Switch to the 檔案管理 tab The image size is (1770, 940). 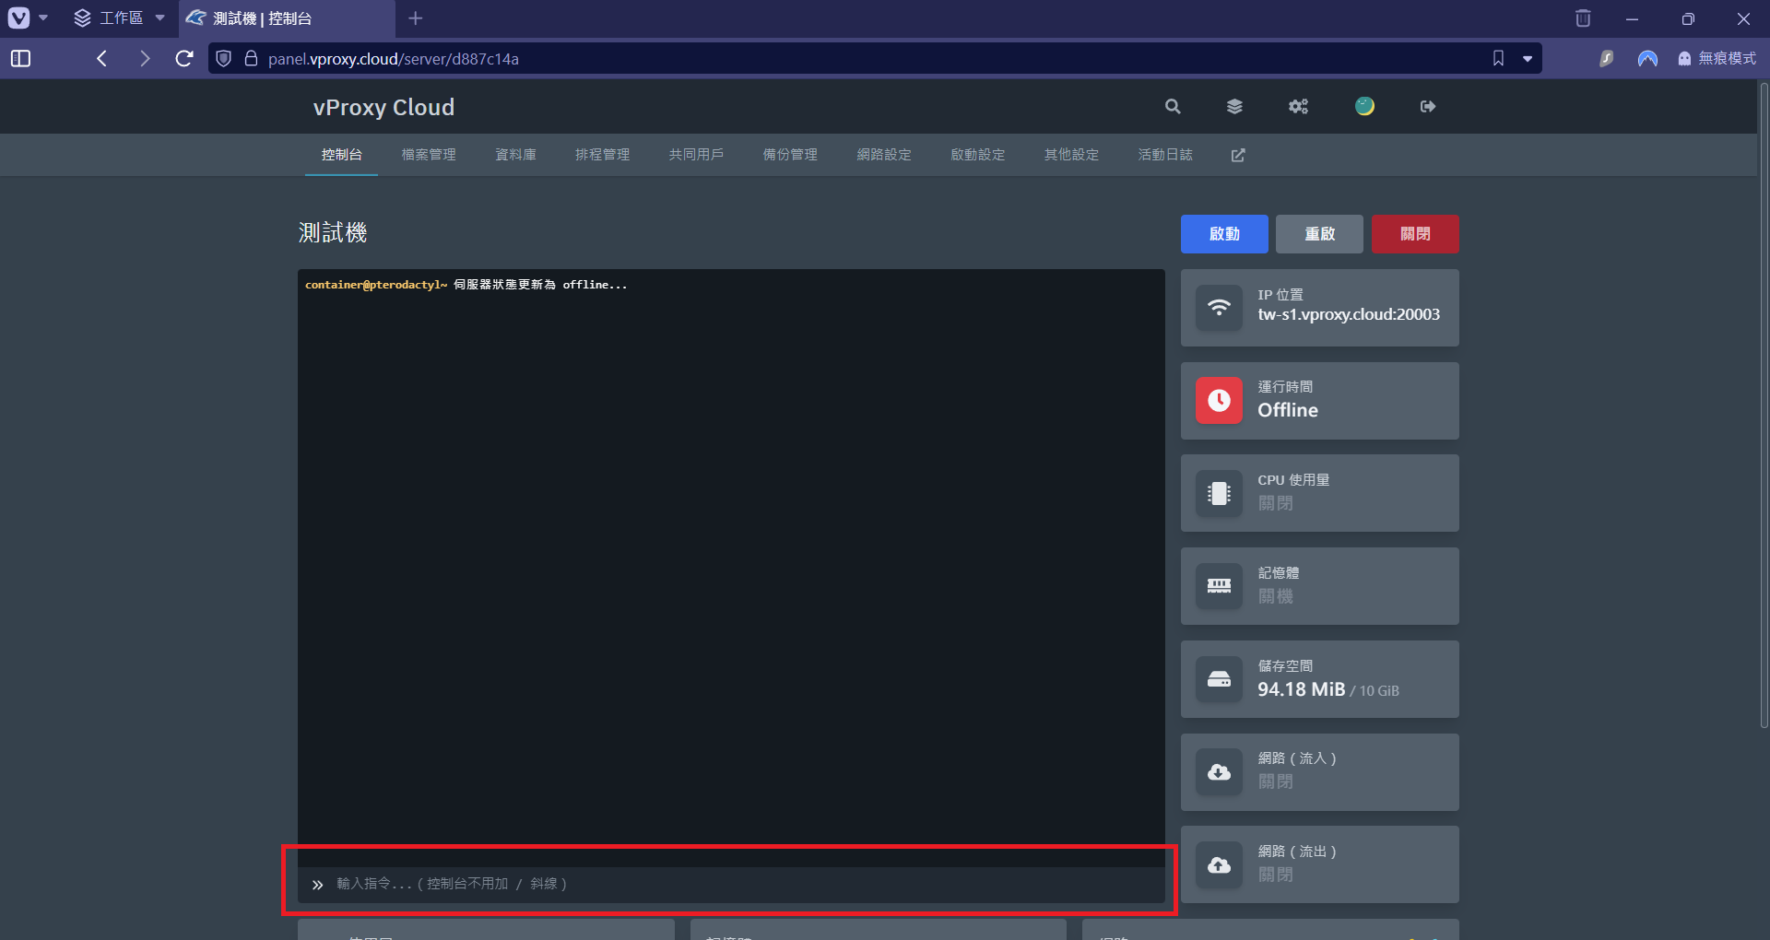[429, 155]
